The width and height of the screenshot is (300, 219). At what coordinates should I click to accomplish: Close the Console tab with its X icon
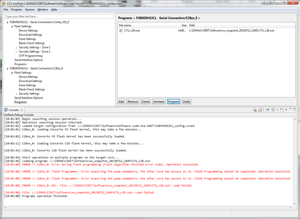tap(22, 109)
